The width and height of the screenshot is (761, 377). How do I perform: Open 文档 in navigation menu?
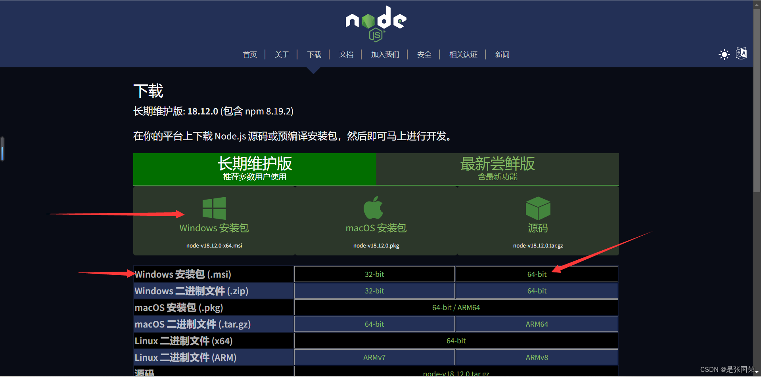pos(346,55)
